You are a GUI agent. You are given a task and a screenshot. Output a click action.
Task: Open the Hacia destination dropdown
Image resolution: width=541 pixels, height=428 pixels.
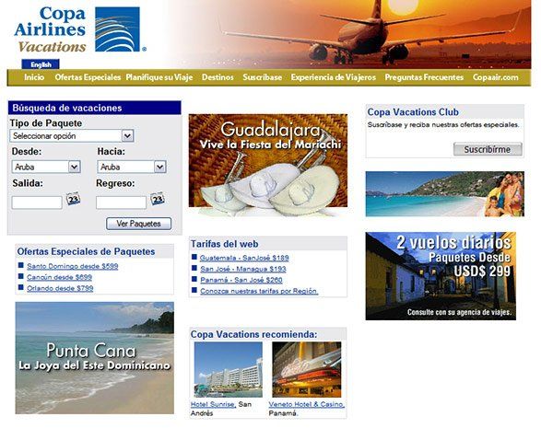[132, 168]
